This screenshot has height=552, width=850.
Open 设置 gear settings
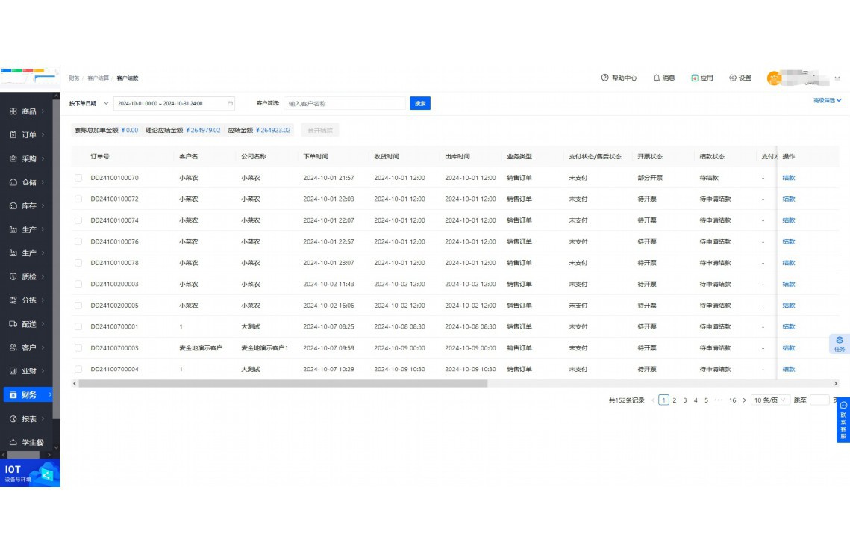[x=733, y=78]
